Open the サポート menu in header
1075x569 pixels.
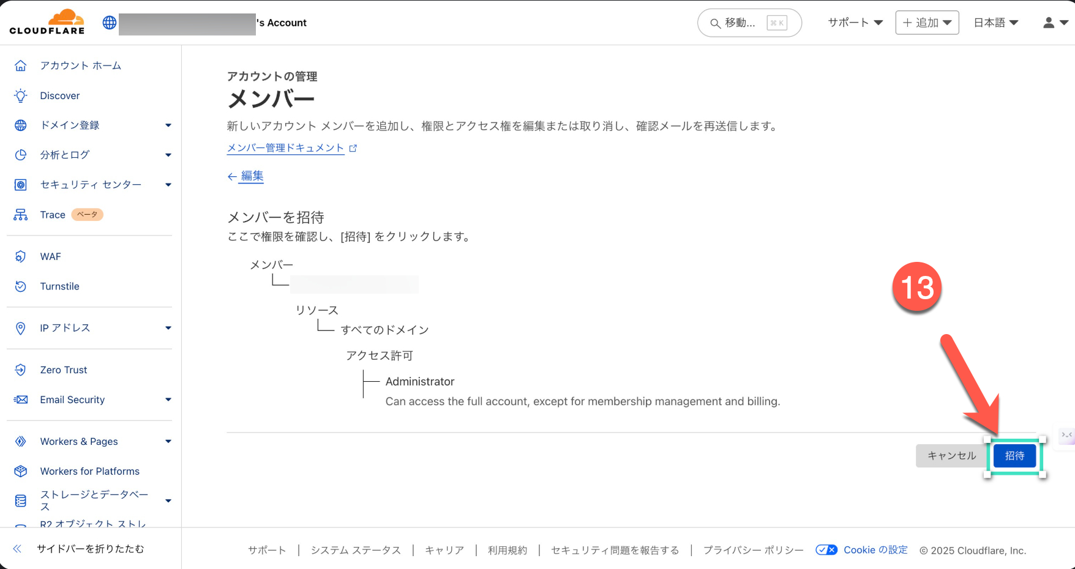pos(855,23)
